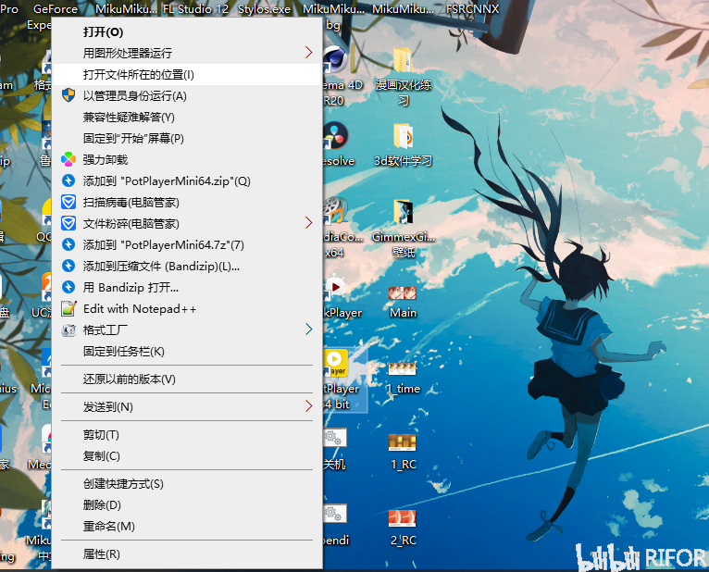The height and width of the screenshot is (572, 709).
Task: Select Stylos.exe desktop label
Action: [x=265, y=9]
